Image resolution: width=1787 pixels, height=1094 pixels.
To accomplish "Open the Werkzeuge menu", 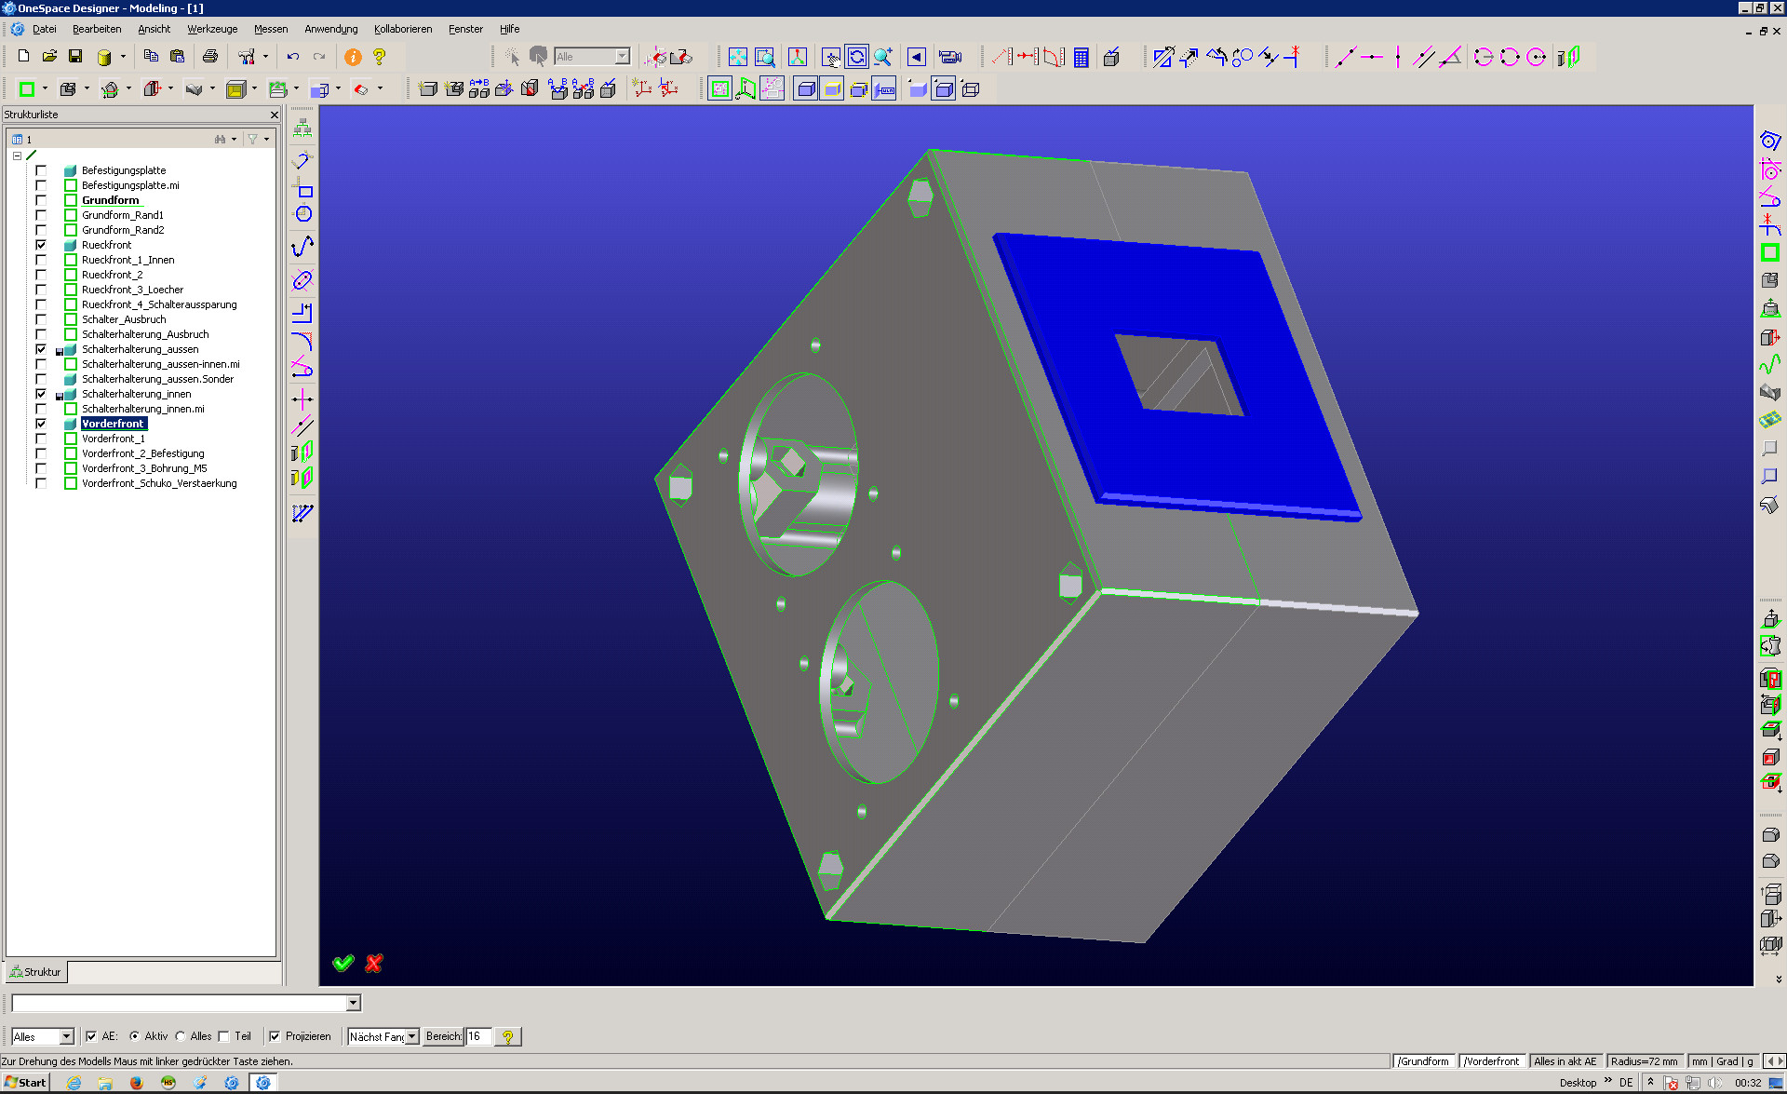I will click(212, 29).
